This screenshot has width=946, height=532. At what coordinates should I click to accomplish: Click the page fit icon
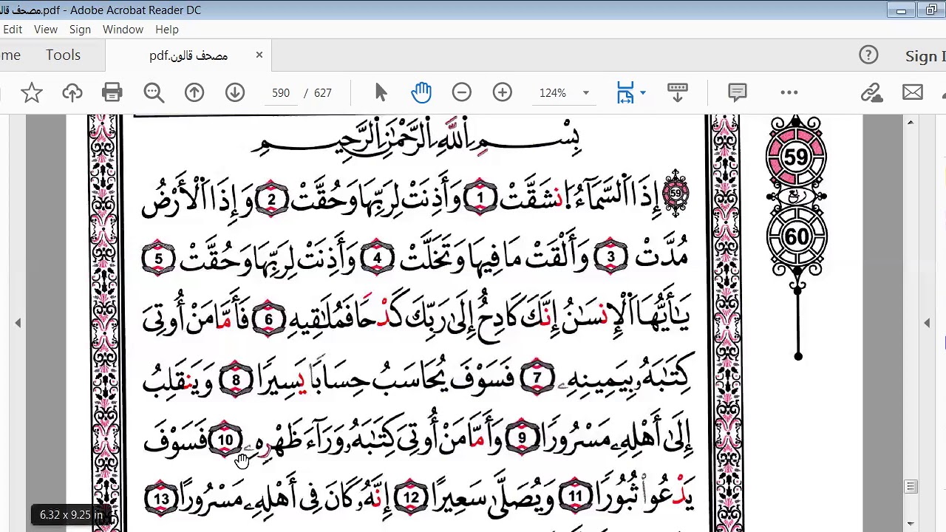click(625, 92)
